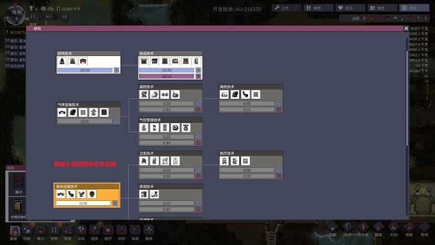Toggle the second red overlay icon
Image resolution: width=435 pixels, height=245 pixels.
click(x=372, y=18)
